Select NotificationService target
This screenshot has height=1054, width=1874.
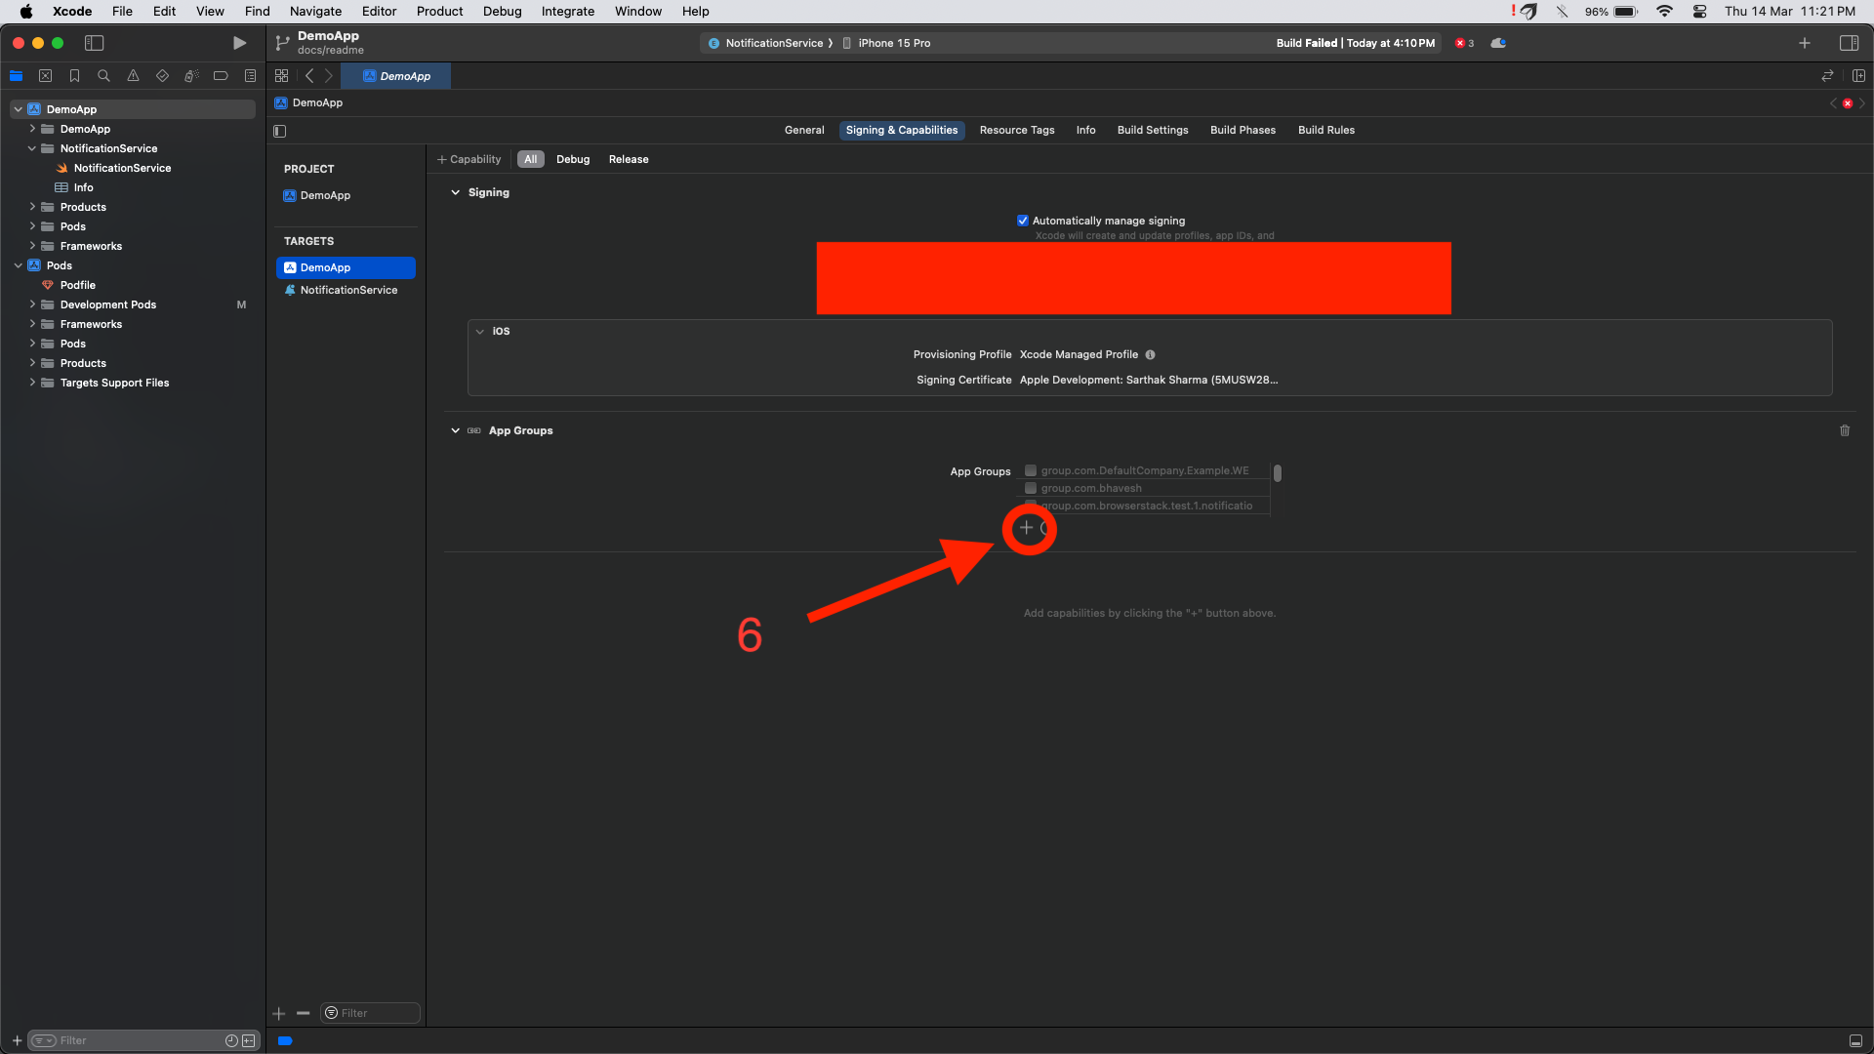coord(347,290)
